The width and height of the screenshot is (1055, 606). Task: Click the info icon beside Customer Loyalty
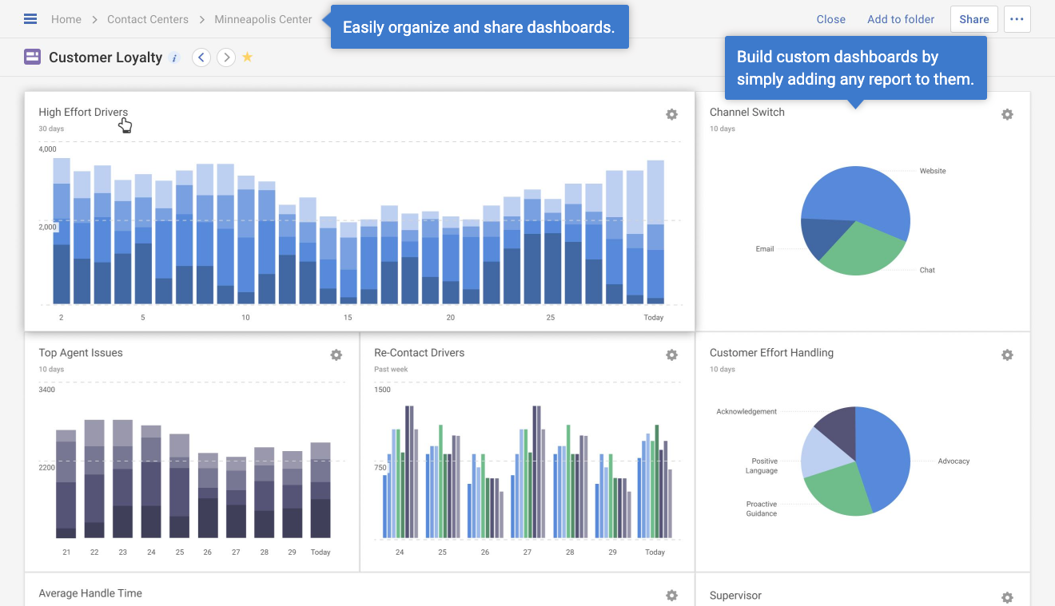click(x=174, y=57)
